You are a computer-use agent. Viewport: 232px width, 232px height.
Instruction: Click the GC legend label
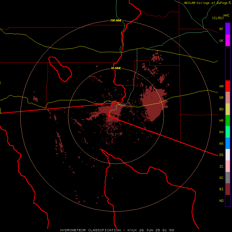(x=221, y=178)
